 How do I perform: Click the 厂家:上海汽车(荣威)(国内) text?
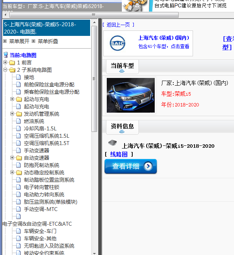coord(195,83)
